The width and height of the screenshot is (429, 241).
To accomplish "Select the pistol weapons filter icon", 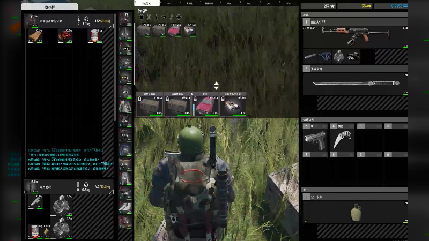I will click(164, 17).
